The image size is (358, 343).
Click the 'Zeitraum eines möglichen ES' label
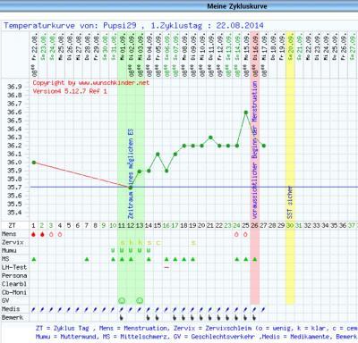point(131,173)
